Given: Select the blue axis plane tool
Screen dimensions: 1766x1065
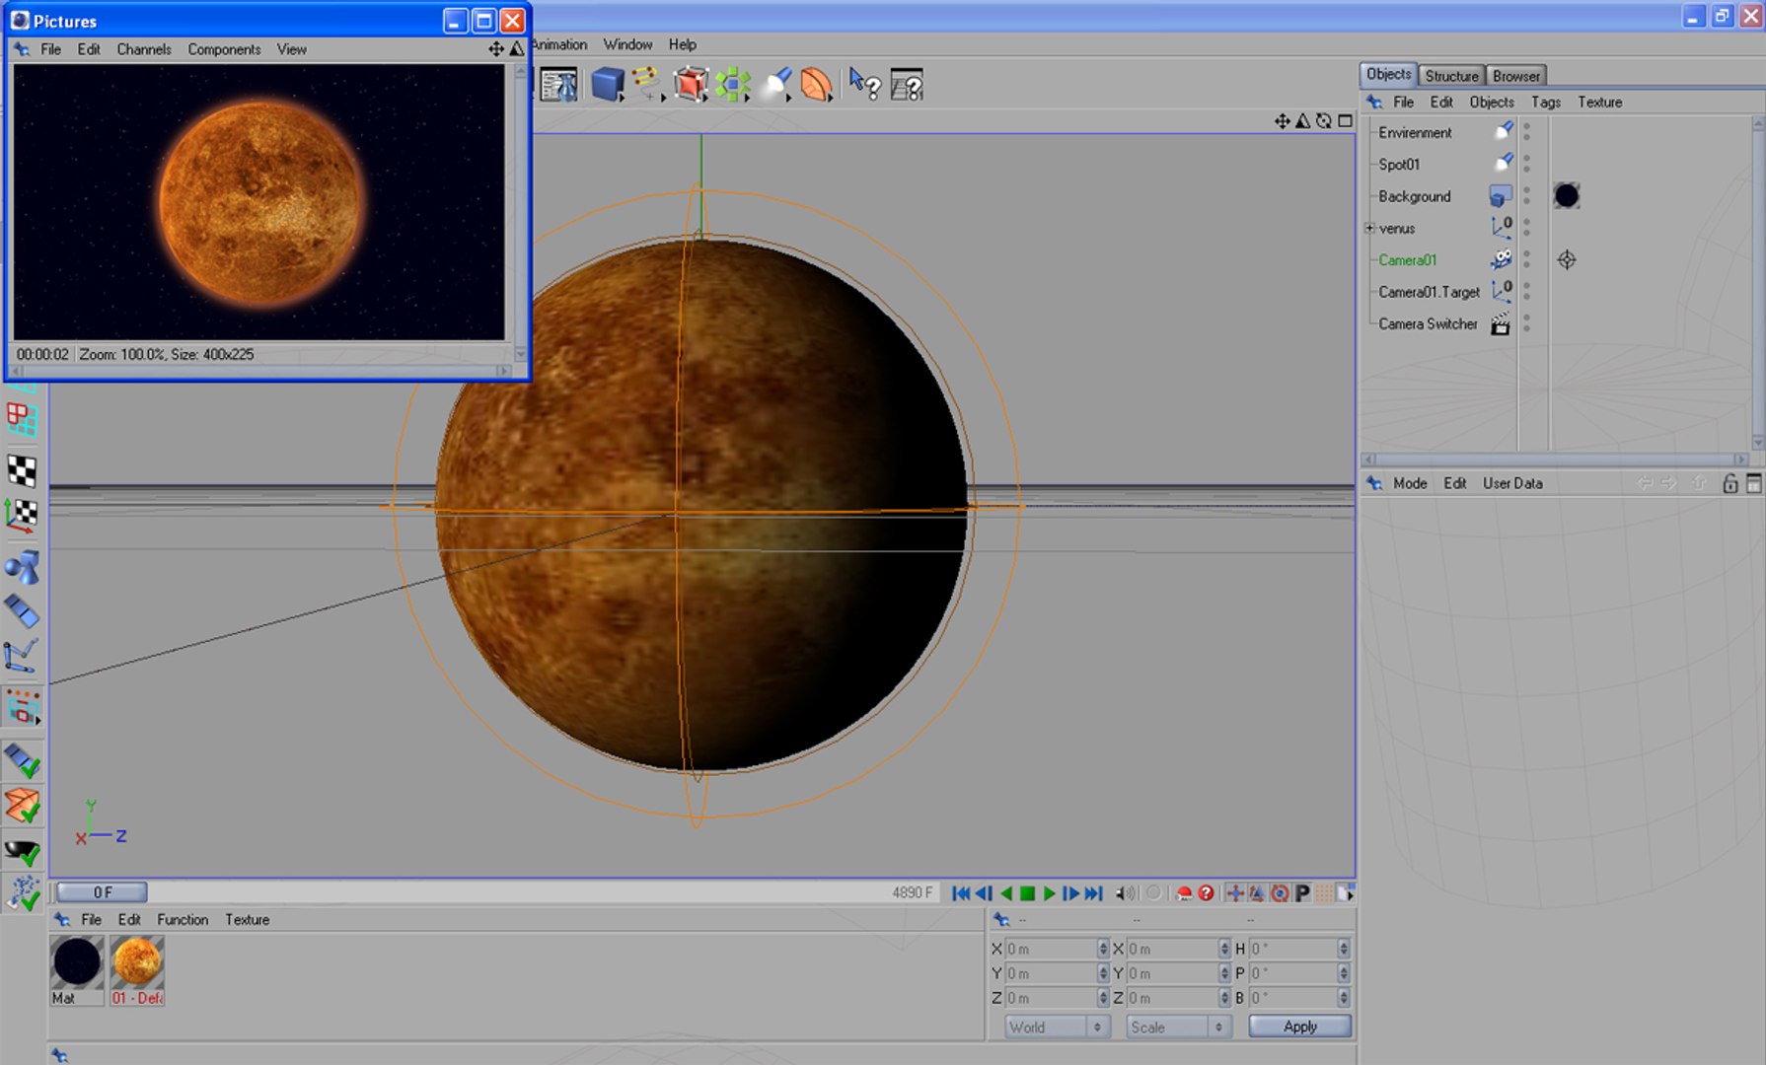Looking at the screenshot, I should pos(22,611).
